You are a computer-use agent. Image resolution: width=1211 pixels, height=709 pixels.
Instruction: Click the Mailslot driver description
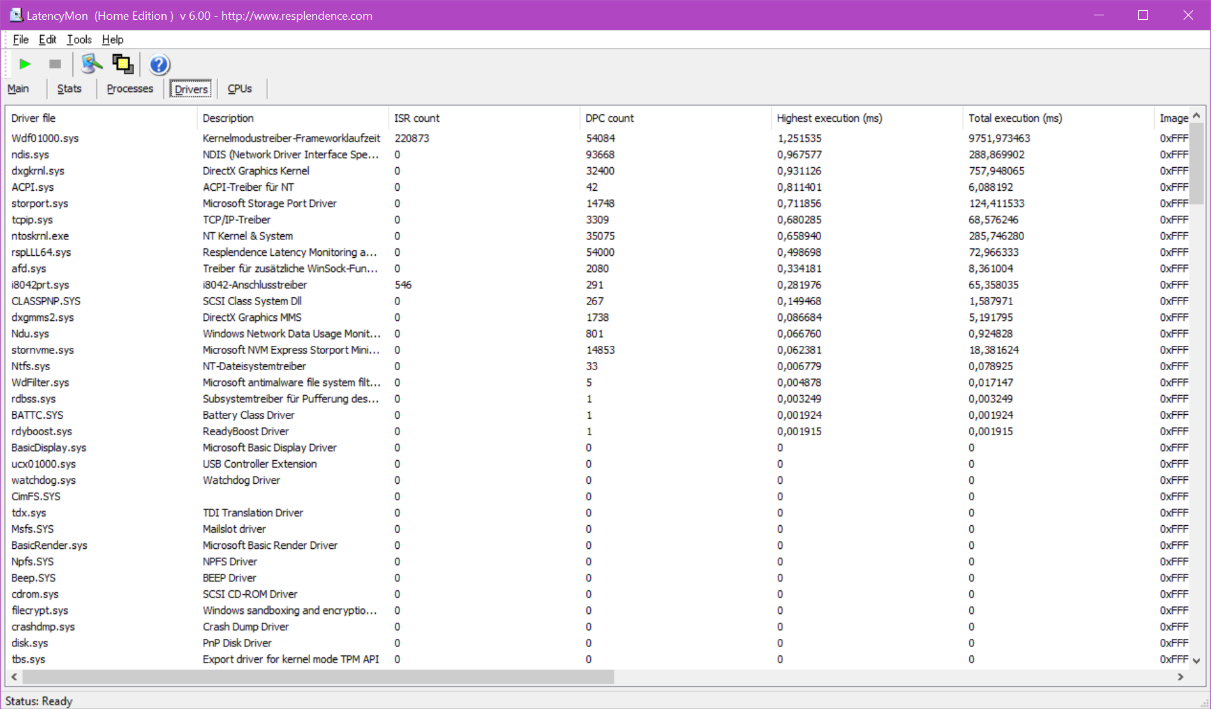pyautogui.click(x=234, y=529)
